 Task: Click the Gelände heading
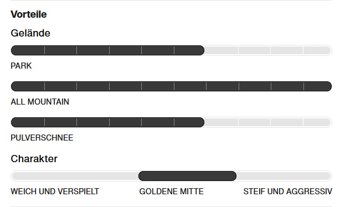point(30,33)
